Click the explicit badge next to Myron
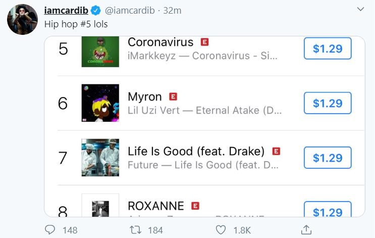Screen dimensions: 375x238 point(173,97)
